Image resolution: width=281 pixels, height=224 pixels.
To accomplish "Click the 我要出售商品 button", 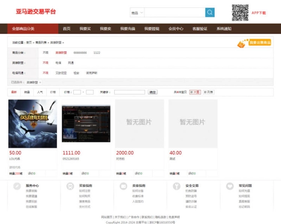I will click(260, 43).
